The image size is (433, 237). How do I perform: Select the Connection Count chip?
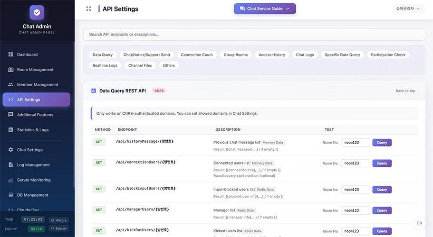(197, 55)
